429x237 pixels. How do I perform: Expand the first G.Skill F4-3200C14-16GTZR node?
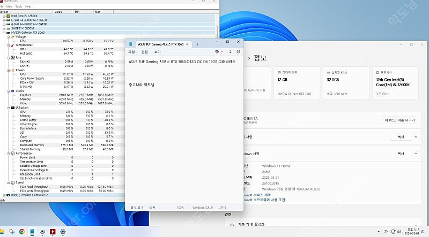(x=4, y=20)
